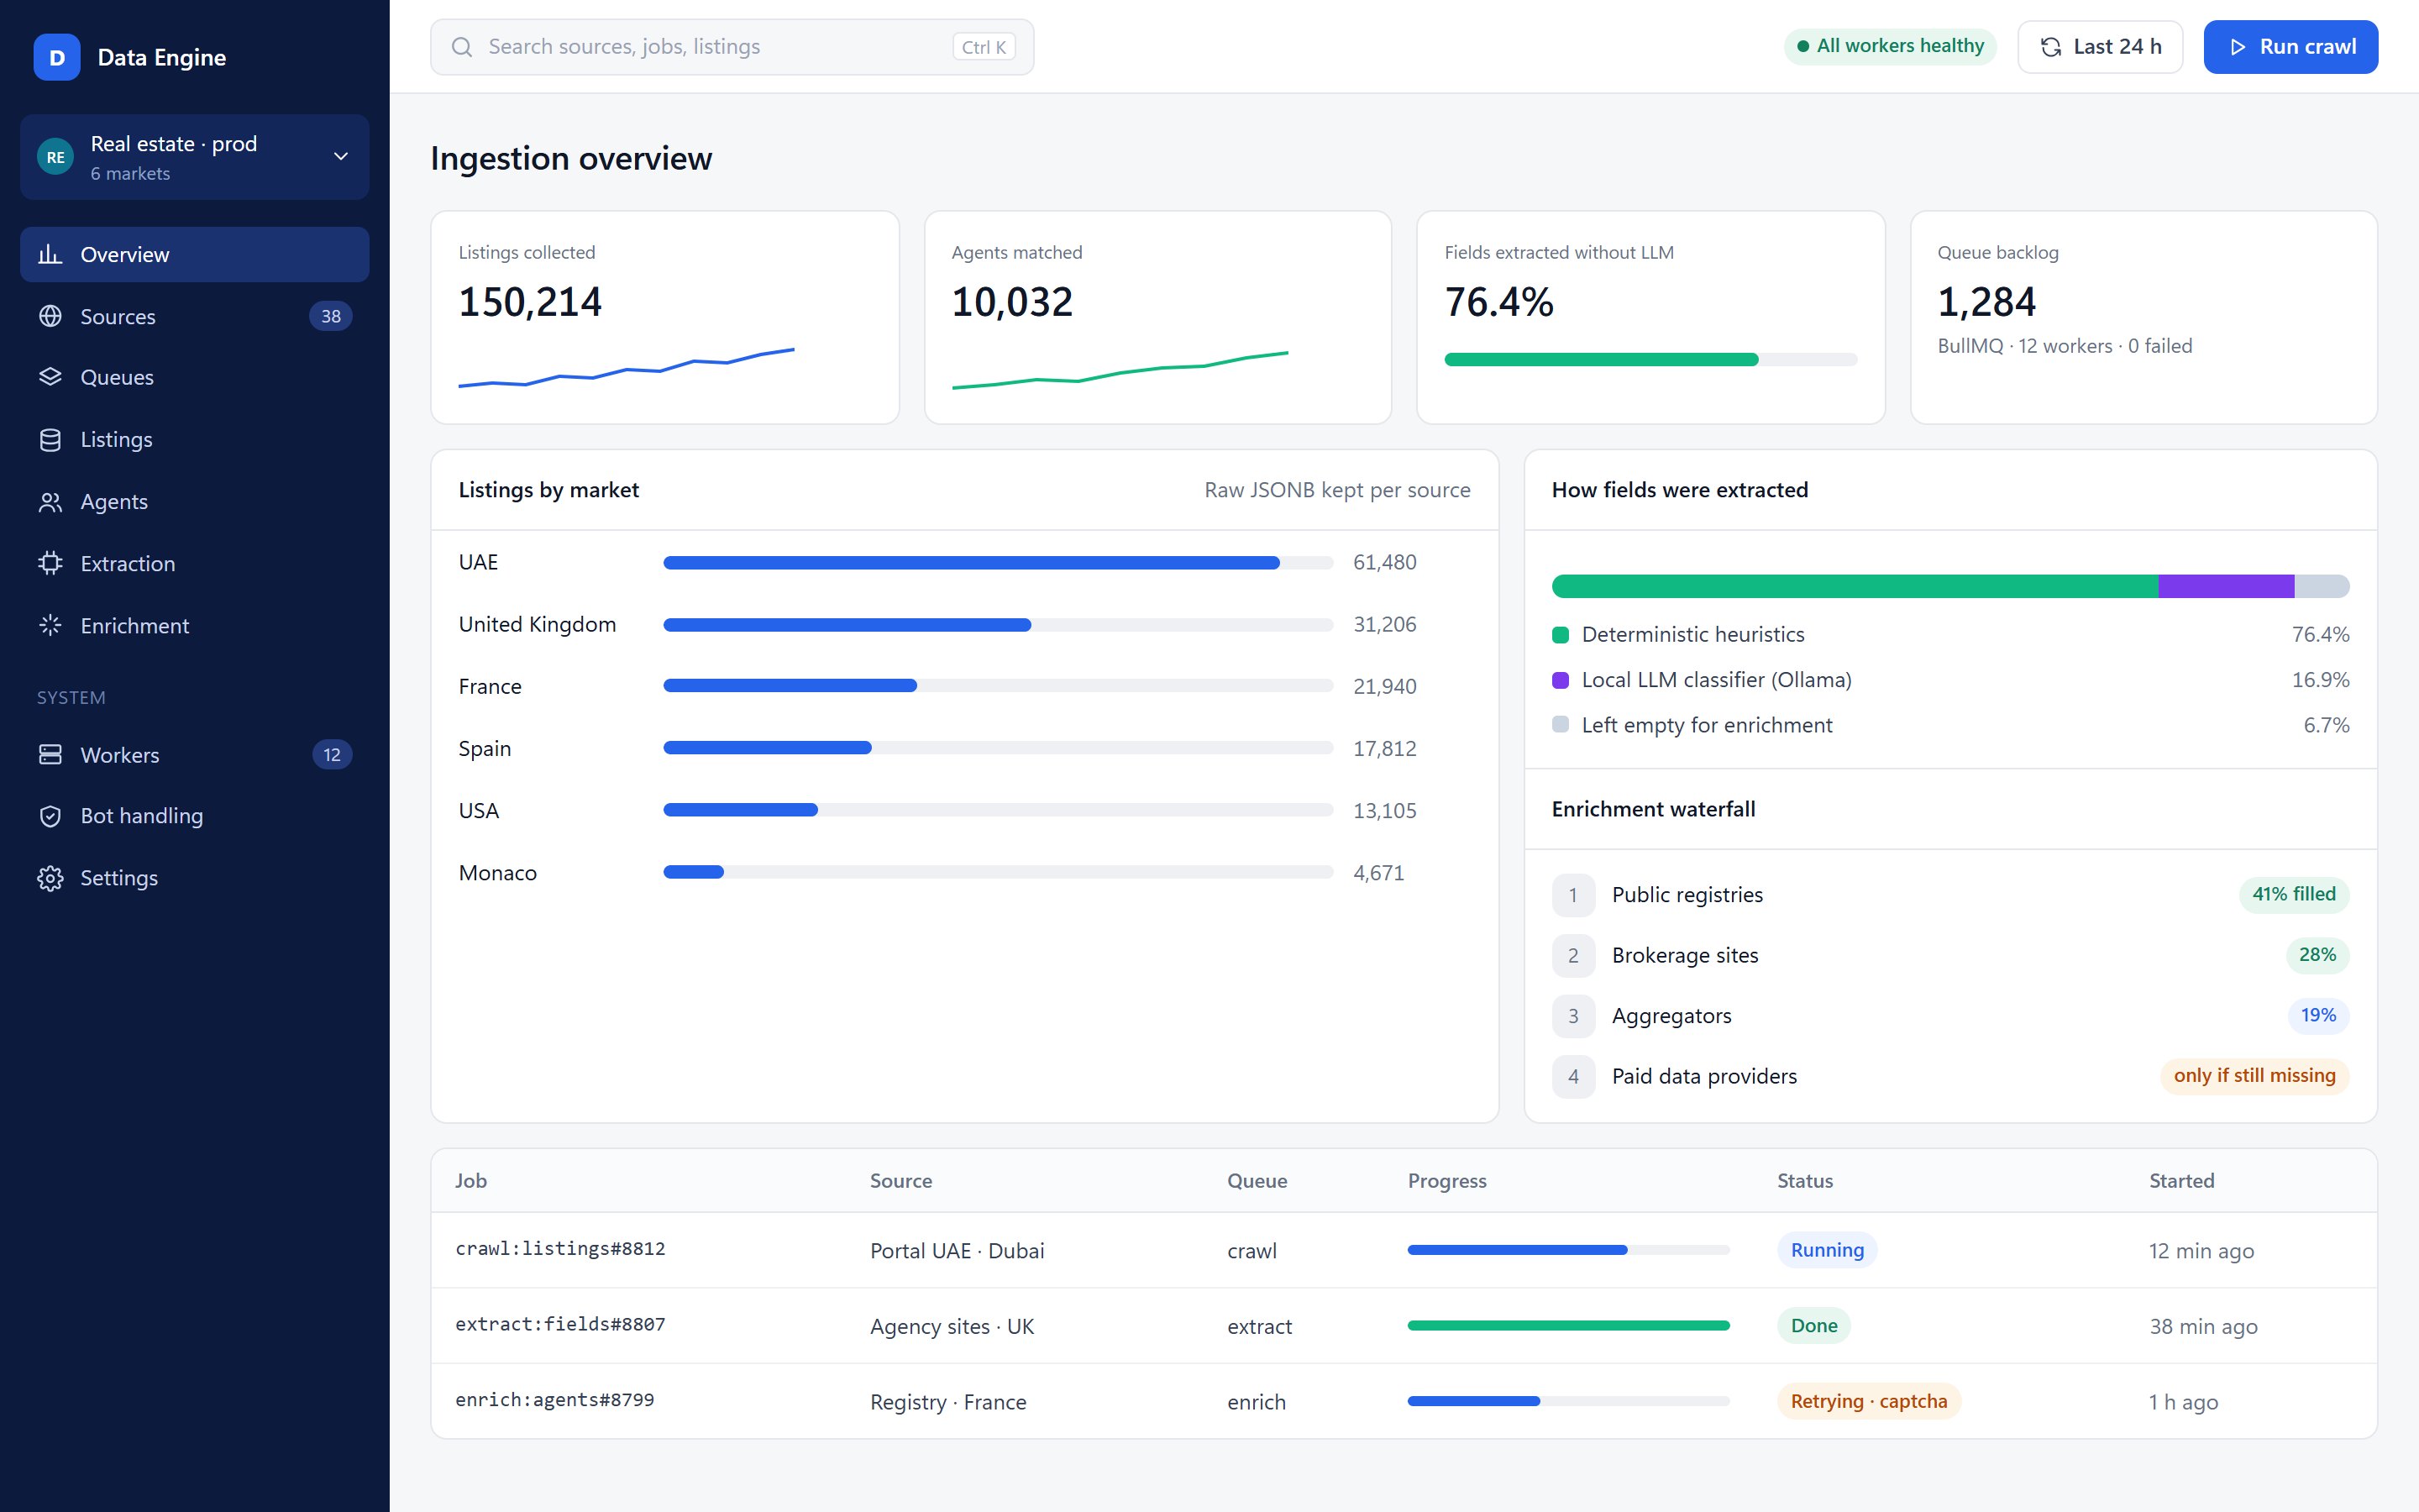Click the Listings collected sparkline card

point(664,317)
